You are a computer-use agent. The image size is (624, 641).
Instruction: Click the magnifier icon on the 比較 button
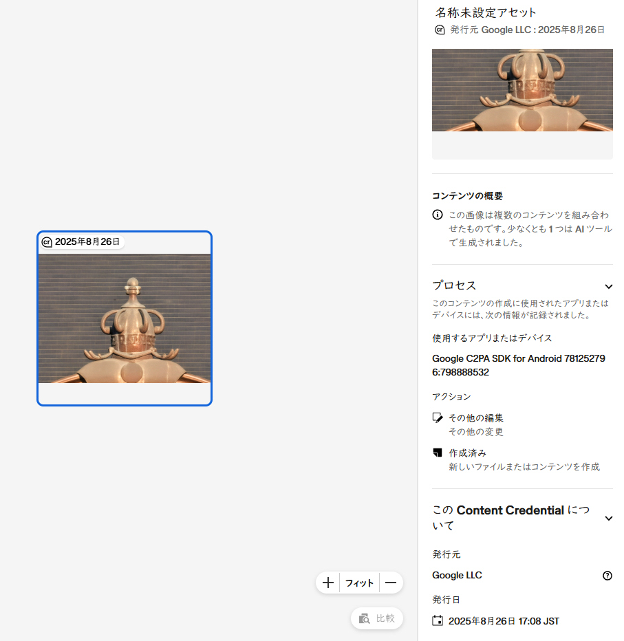point(365,618)
